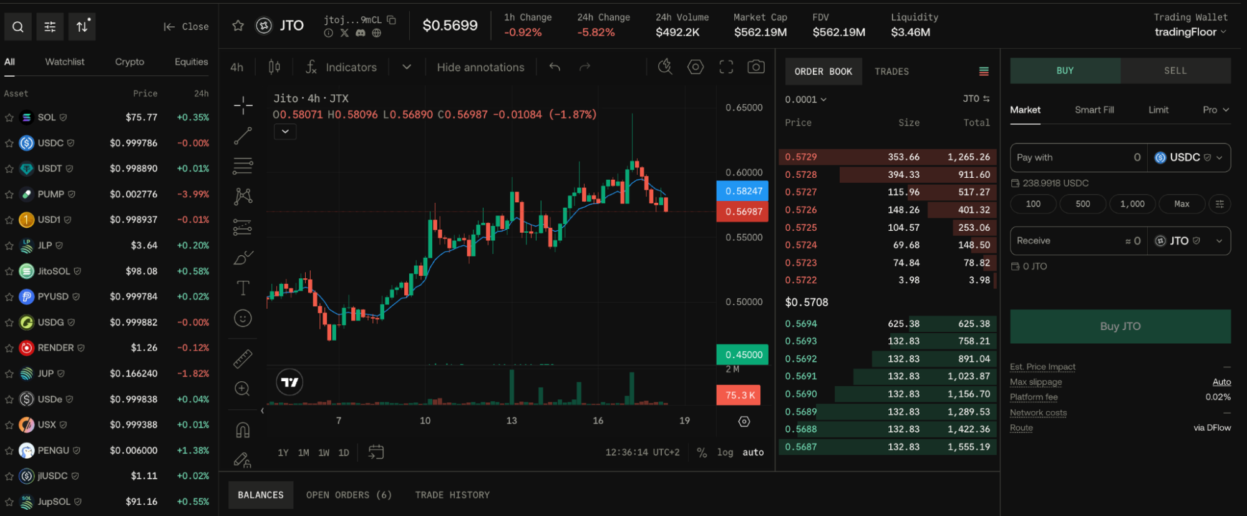Open the JTO receive token dropdown

(1189, 241)
